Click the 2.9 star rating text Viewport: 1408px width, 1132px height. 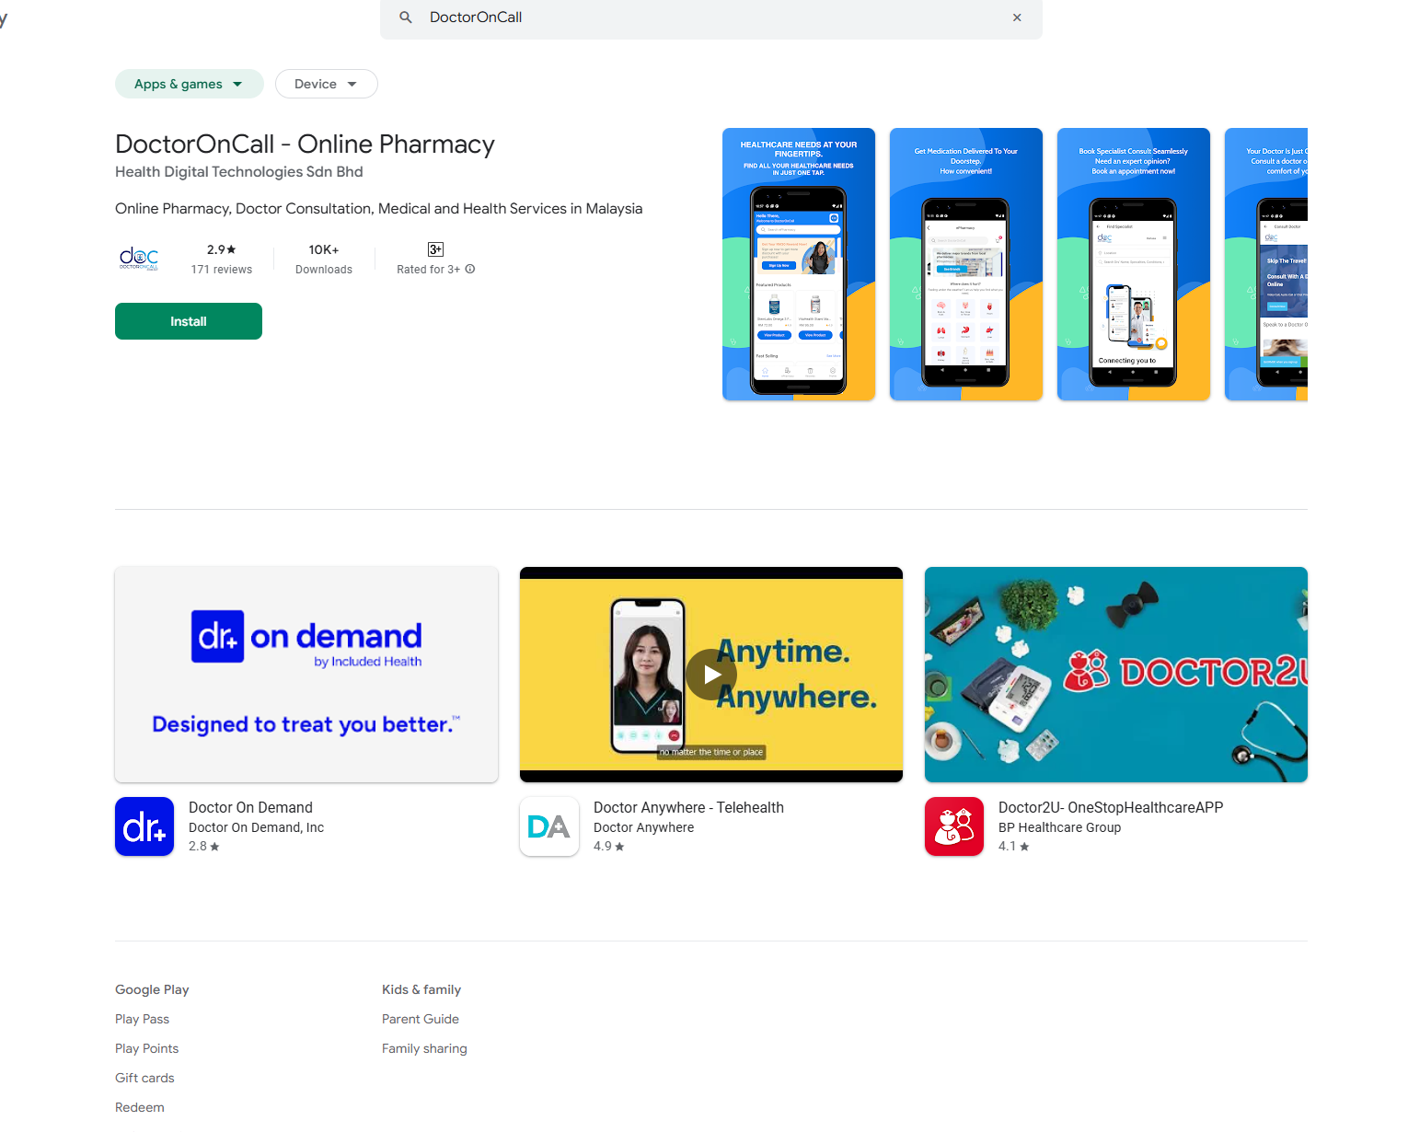(222, 249)
